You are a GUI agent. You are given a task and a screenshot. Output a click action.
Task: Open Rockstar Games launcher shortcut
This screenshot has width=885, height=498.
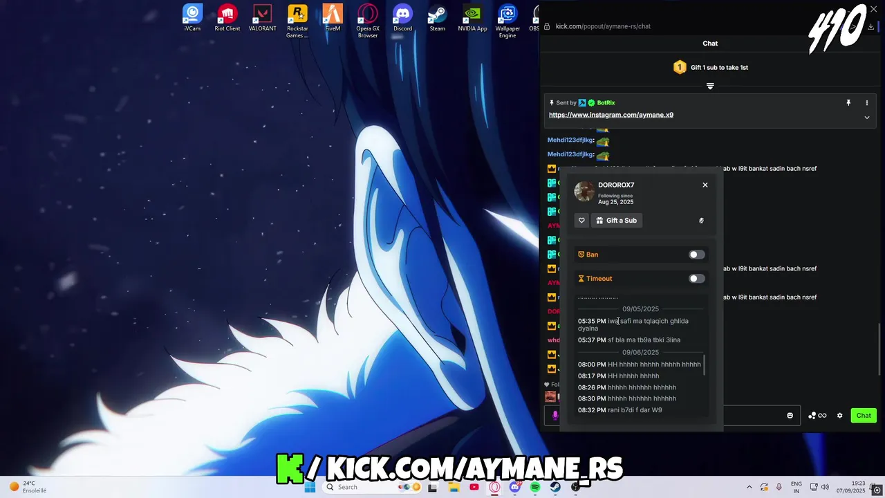coord(297,21)
